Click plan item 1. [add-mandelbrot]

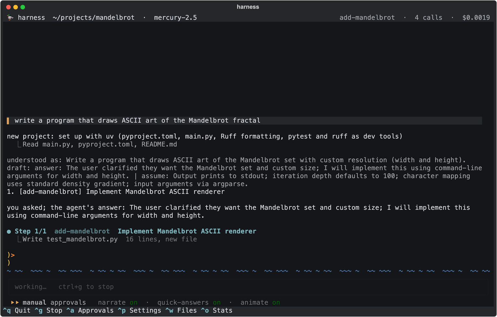116,192
